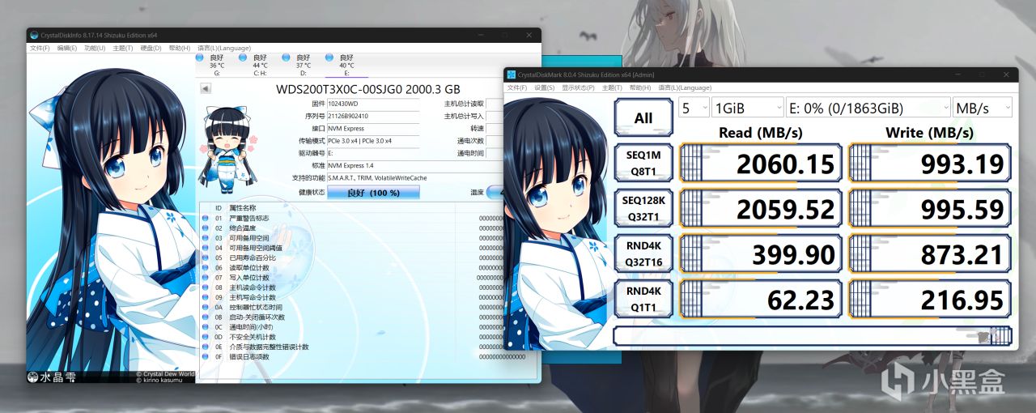1036x413 pixels.
Task: Click the serial number field 21126B902410
Action: (x=373, y=116)
